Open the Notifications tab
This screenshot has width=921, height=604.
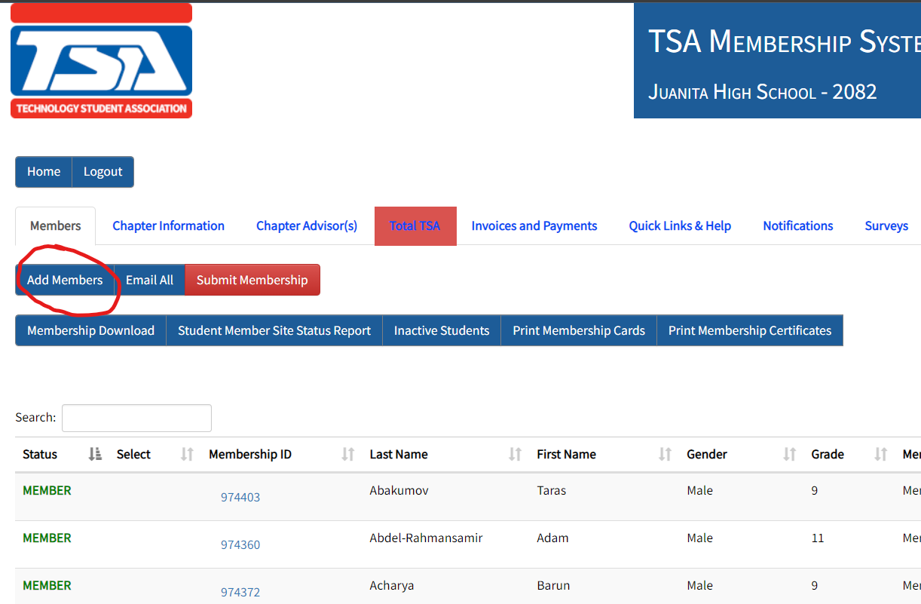coord(797,225)
